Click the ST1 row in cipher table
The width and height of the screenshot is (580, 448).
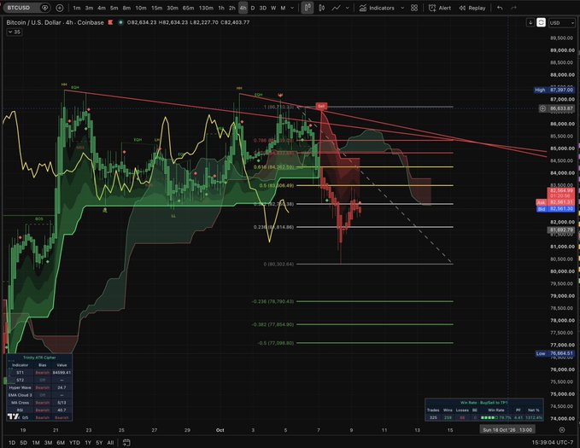pos(39,373)
